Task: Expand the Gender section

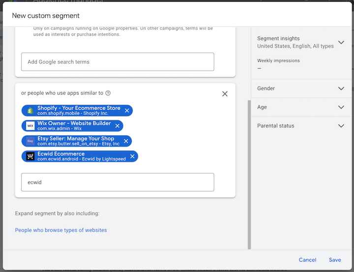Action: pyautogui.click(x=341, y=88)
